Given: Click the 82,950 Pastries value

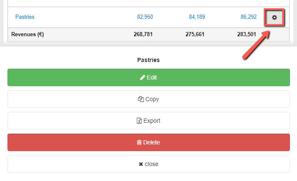Looking at the screenshot, I should (x=145, y=17).
